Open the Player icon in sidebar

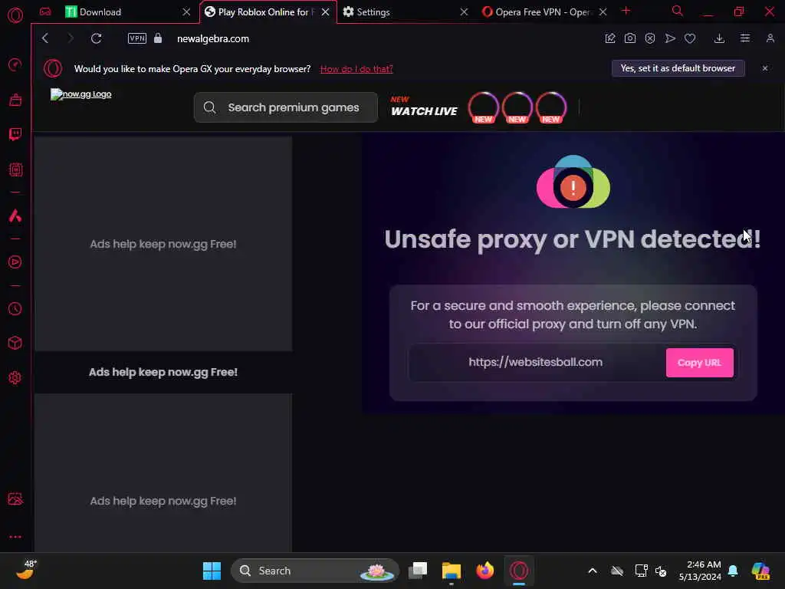(15, 262)
